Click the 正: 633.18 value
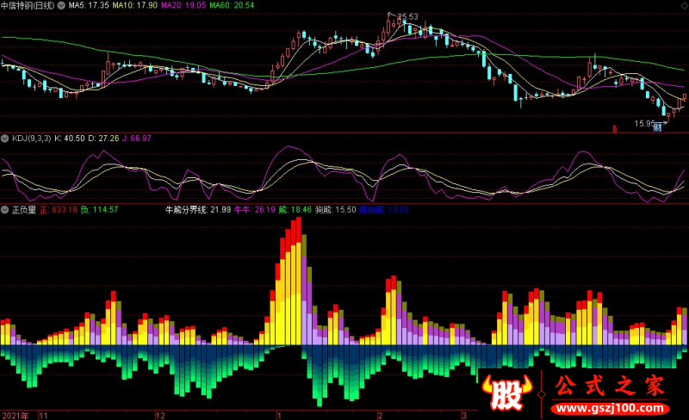The width and height of the screenshot is (689, 420). click(59, 210)
